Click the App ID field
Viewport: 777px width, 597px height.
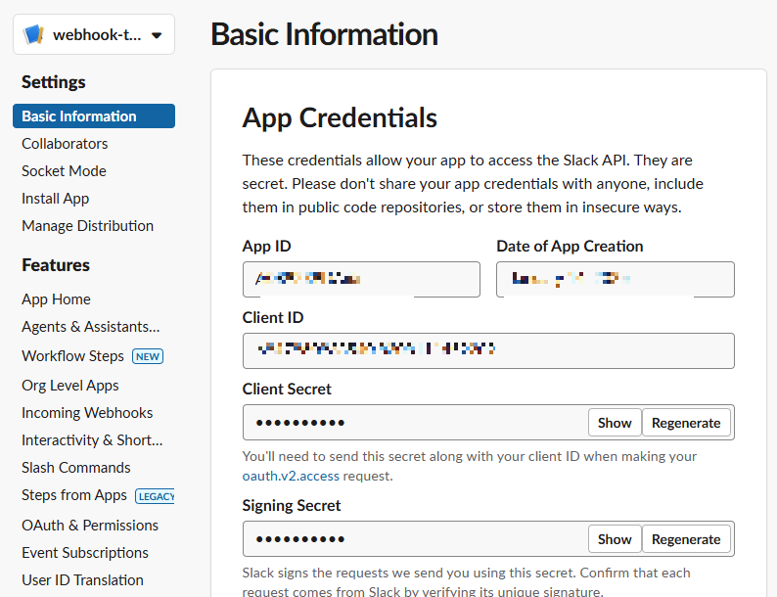pos(361,280)
